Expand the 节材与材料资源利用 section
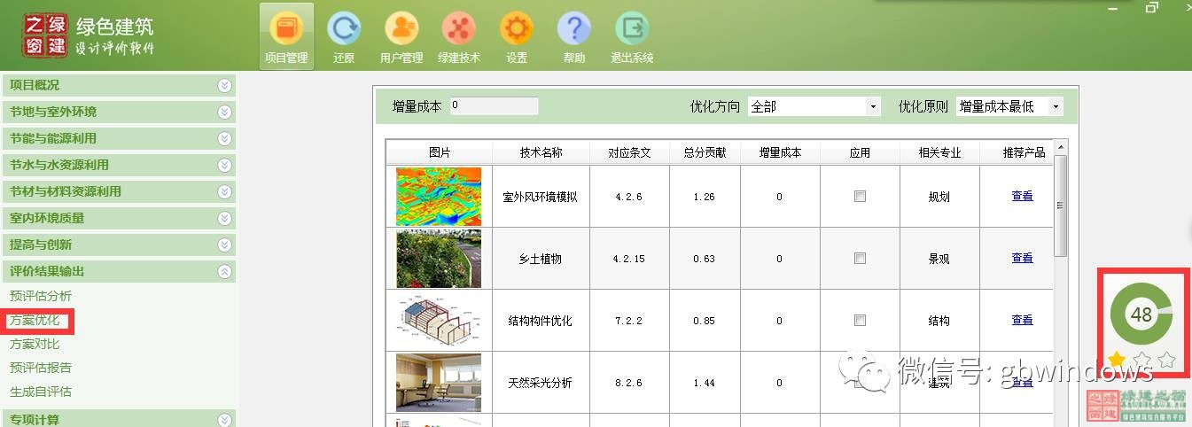The image size is (1192, 427). 119,191
